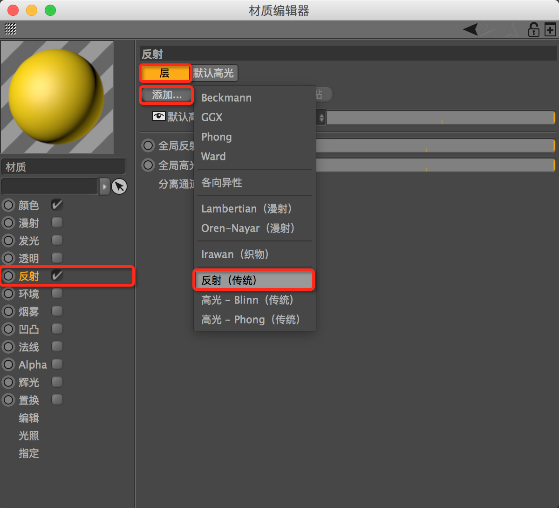Click the up arrow navigation icon

click(x=511, y=29)
